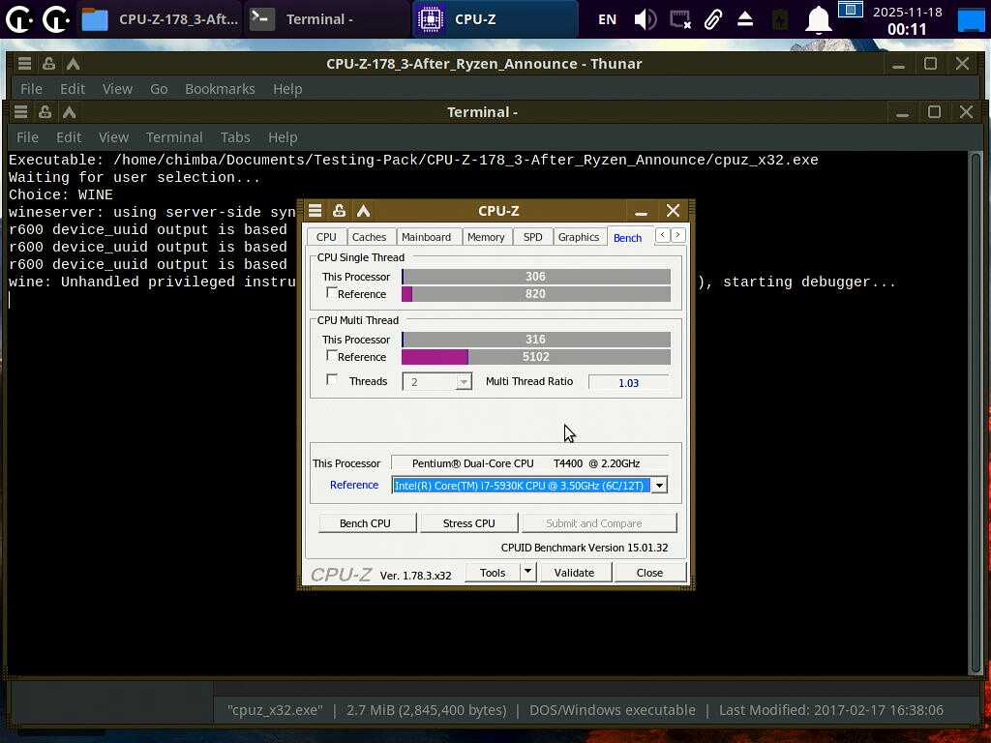Open the Reference processor dropdown arrow
This screenshot has width=991, height=743.
tap(659, 486)
